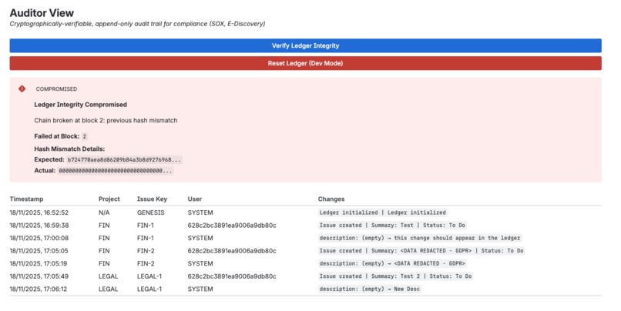
Task: Click Reset Ledger (Dev Mode) button
Action: (305, 63)
